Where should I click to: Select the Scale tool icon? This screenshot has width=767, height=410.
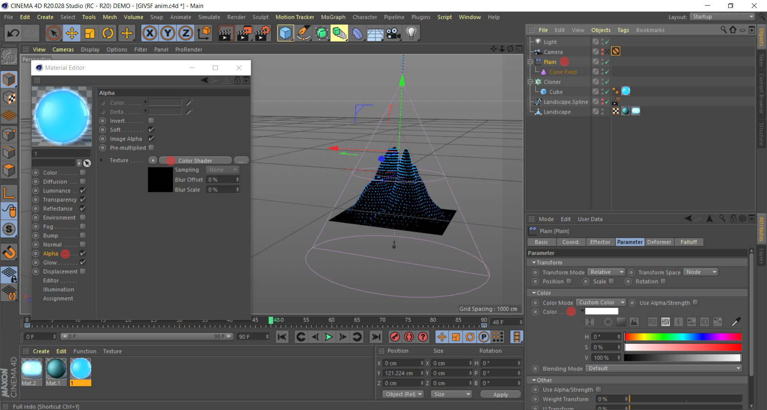pyautogui.click(x=89, y=33)
